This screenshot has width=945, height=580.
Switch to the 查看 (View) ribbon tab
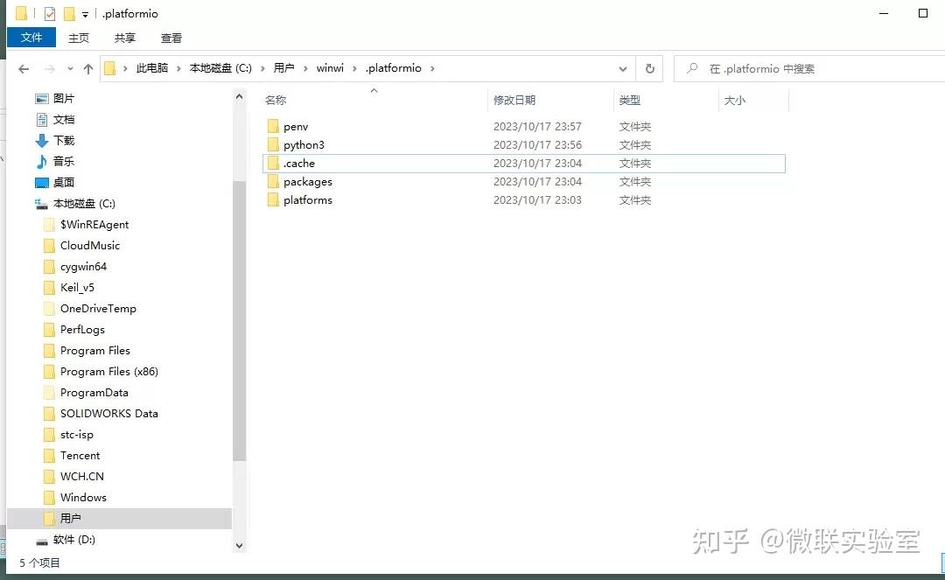171,38
